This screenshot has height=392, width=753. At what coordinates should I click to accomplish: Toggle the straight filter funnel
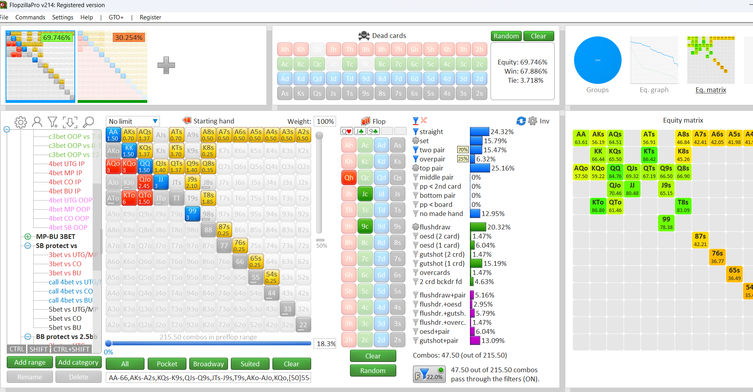pos(416,132)
